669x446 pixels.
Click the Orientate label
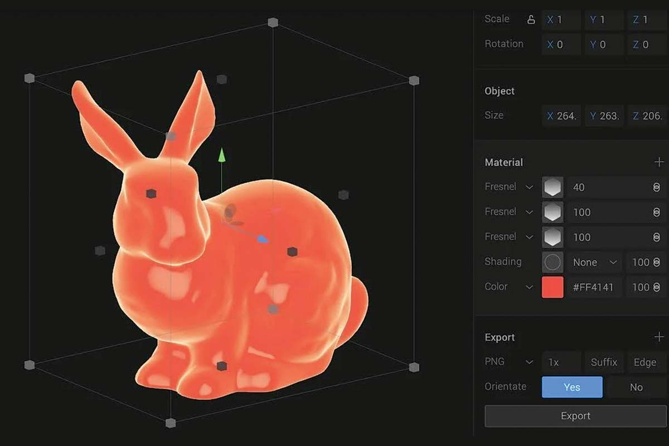(506, 386)
